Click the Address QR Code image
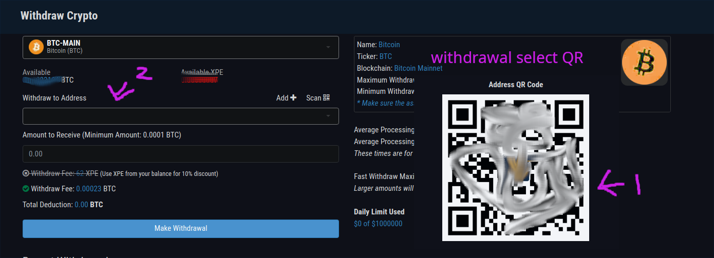714x258 pixels. [x=515, y=168]
